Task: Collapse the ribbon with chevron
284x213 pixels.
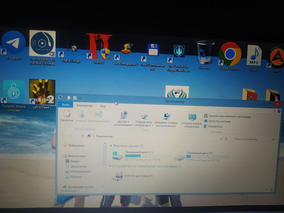Action: pyautogui.click(x=274, y=111)
